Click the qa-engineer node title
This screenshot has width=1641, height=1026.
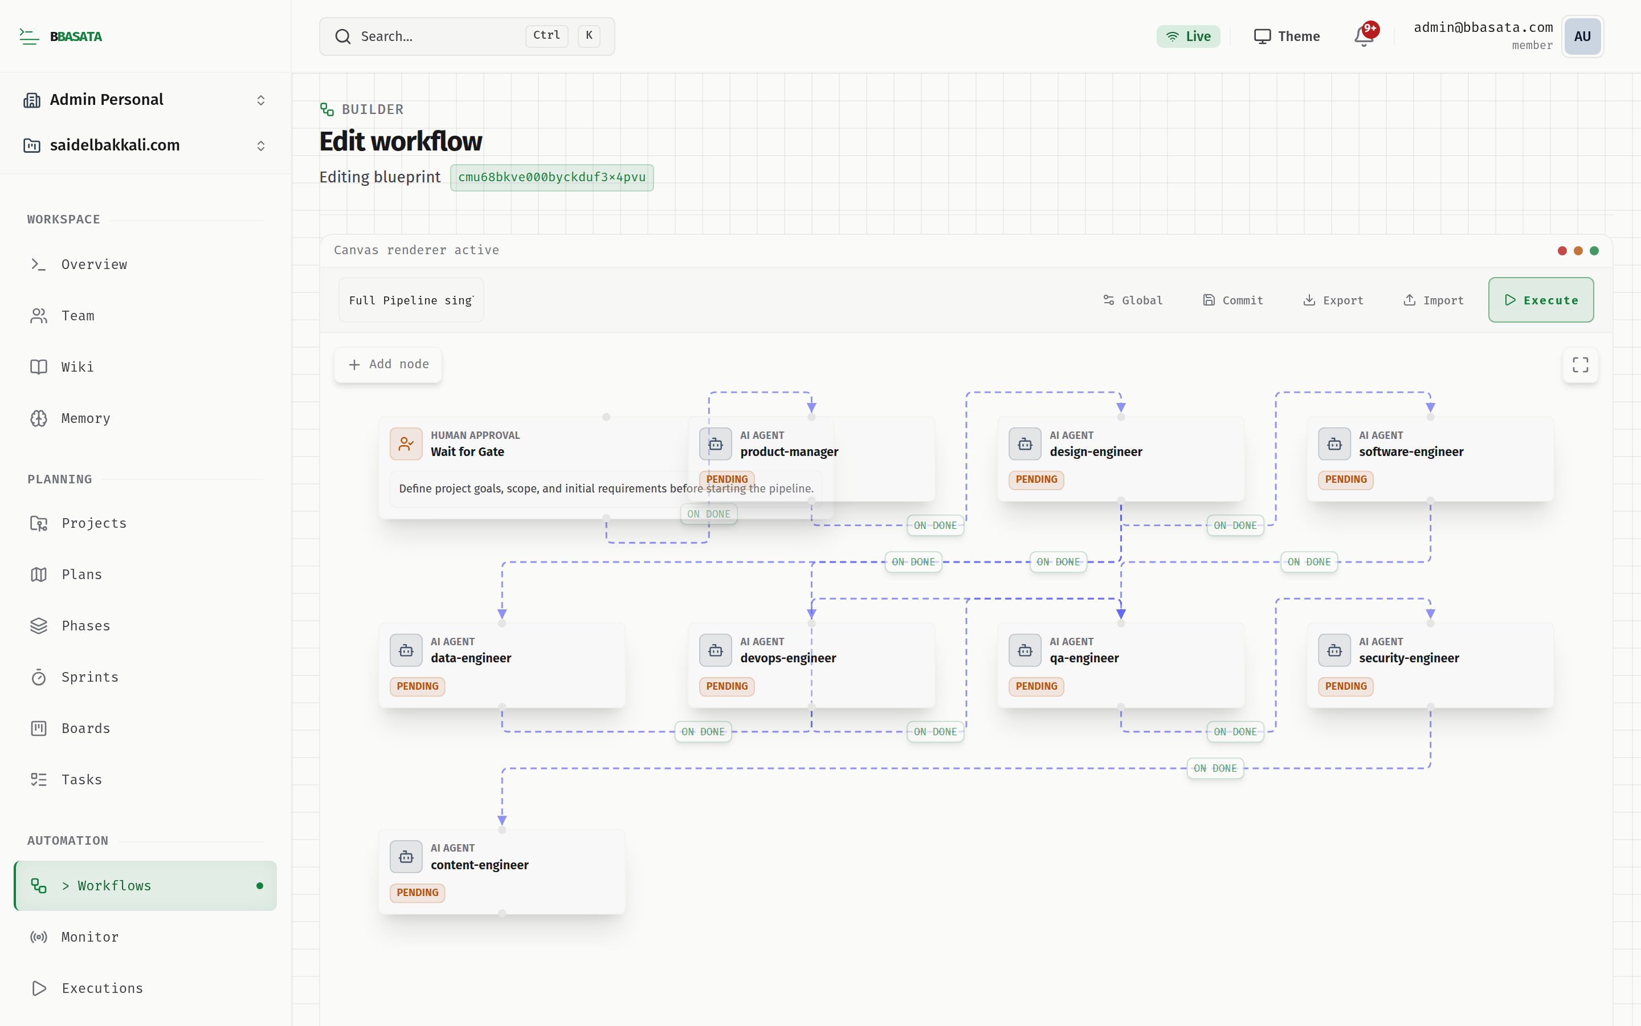tap(1084, 658)
